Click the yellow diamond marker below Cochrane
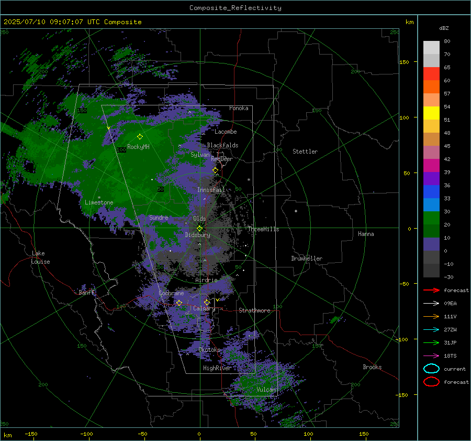Viewport: 471px width, 441px height. [179, 303]
